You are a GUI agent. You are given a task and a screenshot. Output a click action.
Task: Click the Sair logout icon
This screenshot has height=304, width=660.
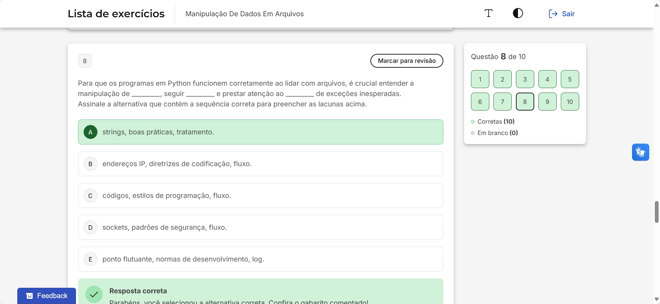pyautogui.click(x=553, y=14)
